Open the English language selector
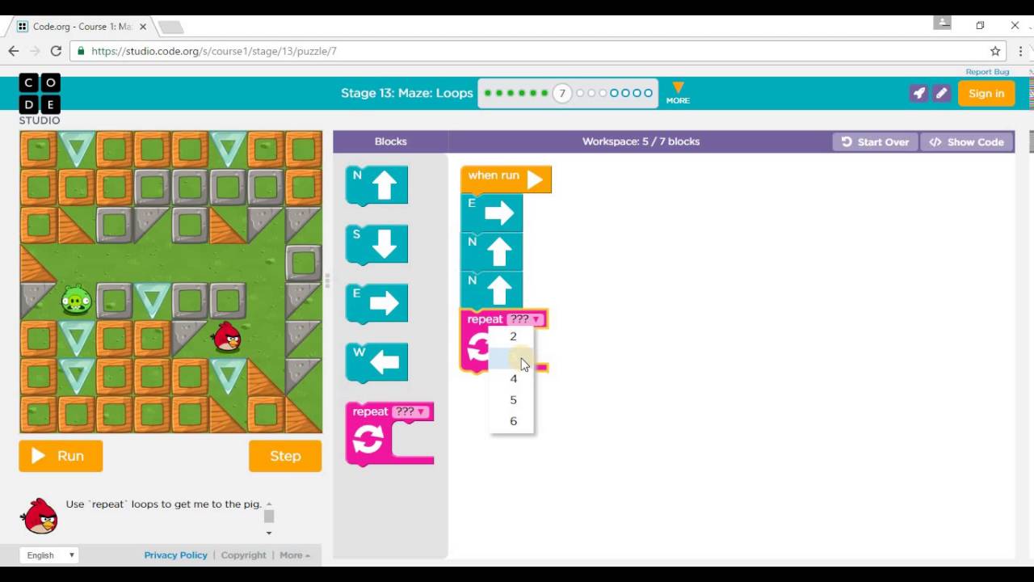Viewport: 1034px width, 582px height. click(50, 555)
